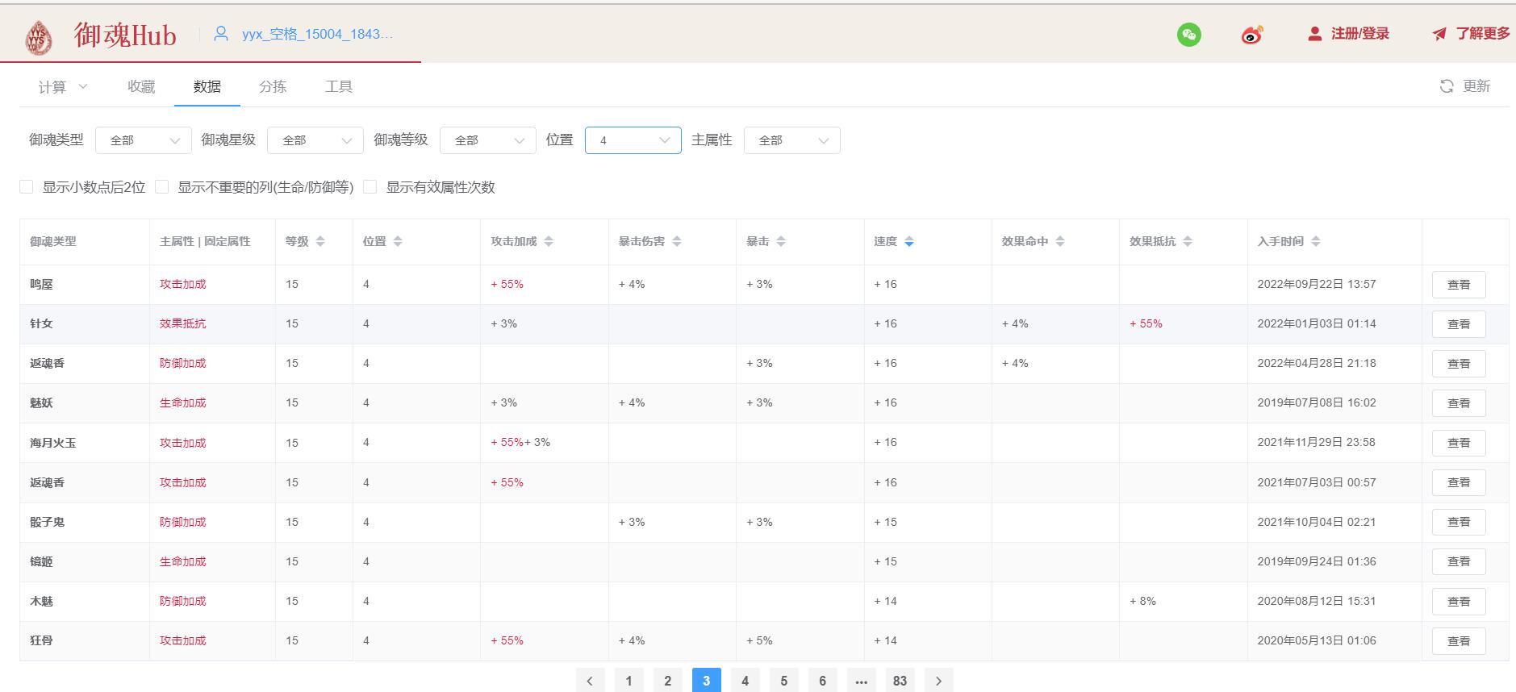This screenshot has height=692, width=1516.
Task: Go to previous page arrow
Action: [x=590, y=681]
